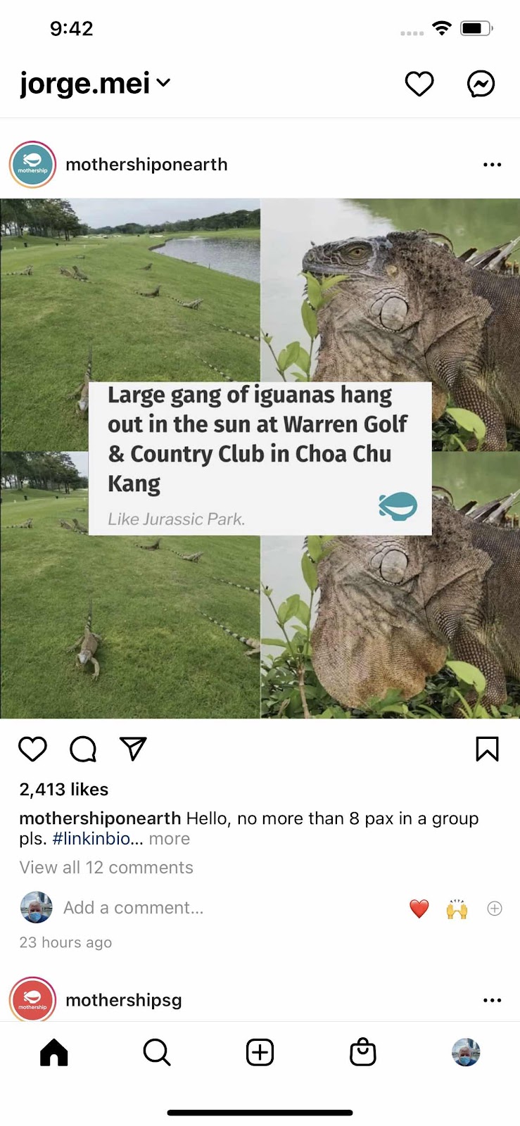The height and width of the screenshot is (1126, 520).
Task: Save the post with the bookmark icon
Action: [487, 749]
